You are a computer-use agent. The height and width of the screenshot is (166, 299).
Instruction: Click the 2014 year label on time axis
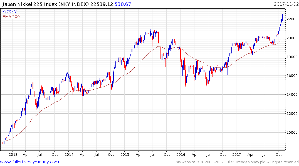click(69, 154)
